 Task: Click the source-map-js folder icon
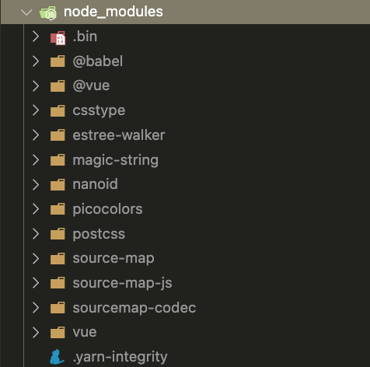coord(58,283)
